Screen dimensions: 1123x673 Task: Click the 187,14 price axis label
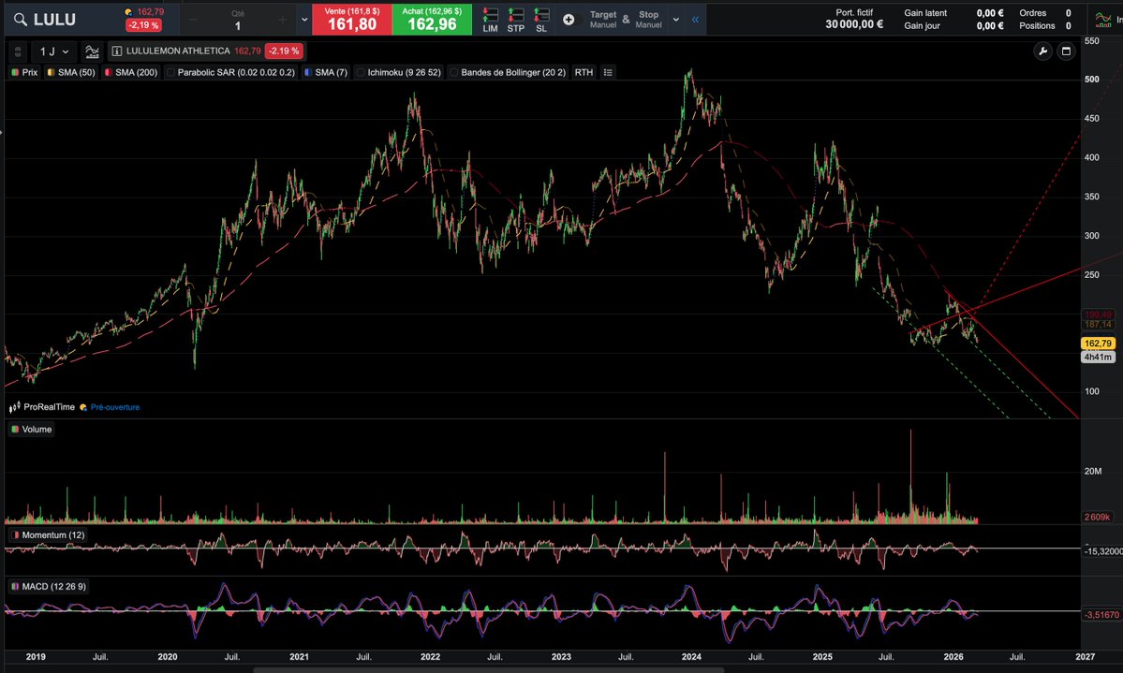(1097, 324)
